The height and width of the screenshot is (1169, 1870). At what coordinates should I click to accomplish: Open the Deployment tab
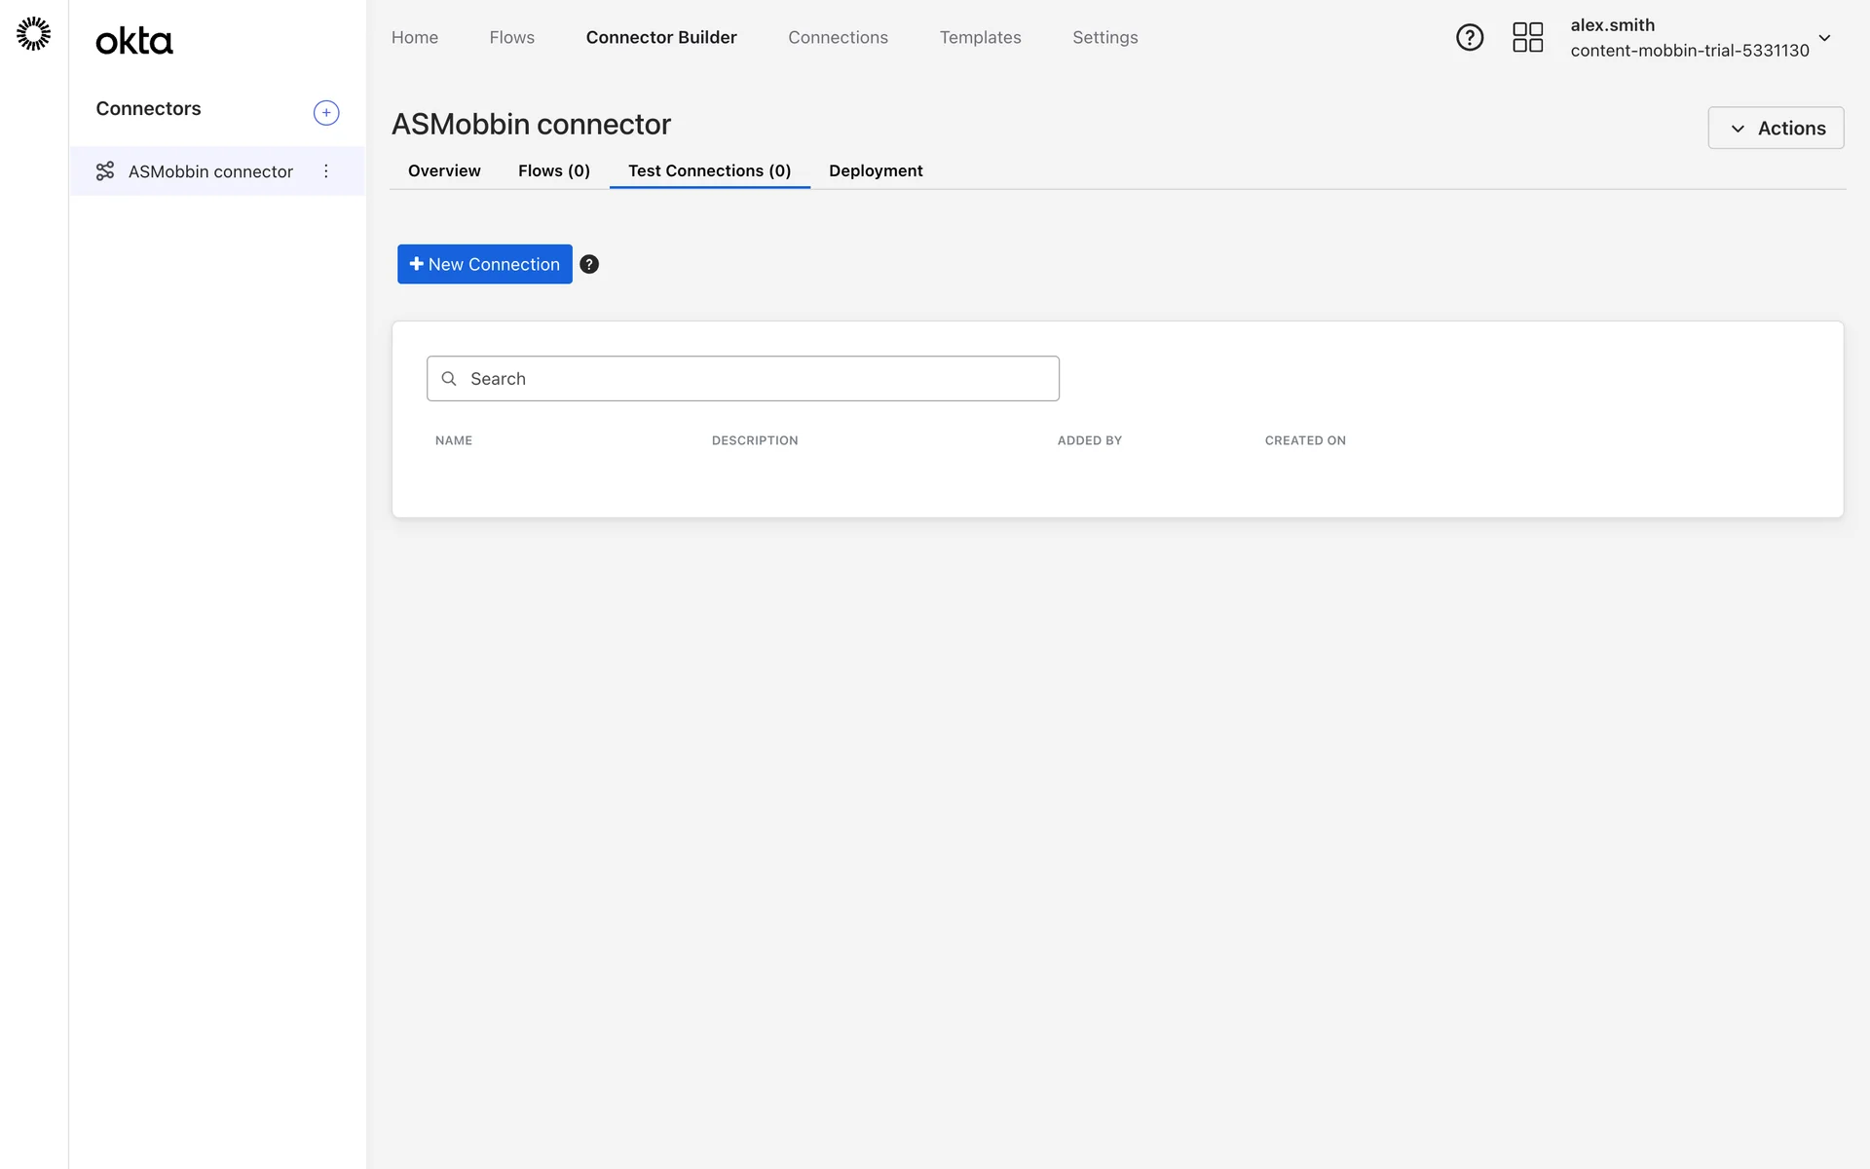click(875, 171)
